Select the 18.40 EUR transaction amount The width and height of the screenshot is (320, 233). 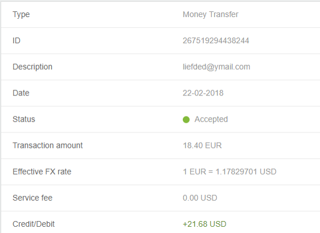202,145
